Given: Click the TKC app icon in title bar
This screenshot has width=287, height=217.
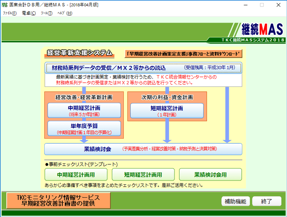Looking at the screenshot, I should click(5, 5).
